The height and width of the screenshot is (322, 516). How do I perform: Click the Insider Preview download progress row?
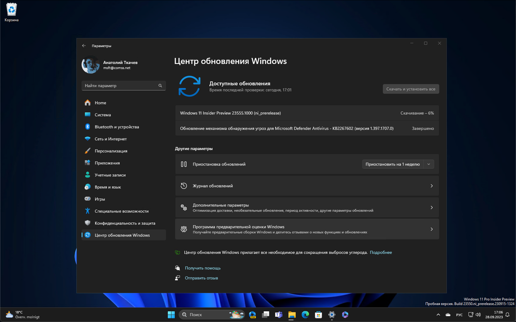(x=307, y=113)
